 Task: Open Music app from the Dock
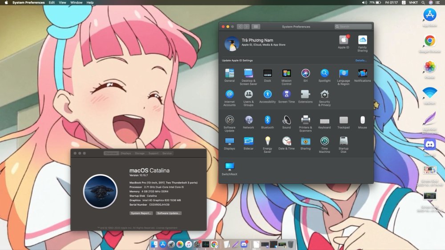[x=188, y=244]
